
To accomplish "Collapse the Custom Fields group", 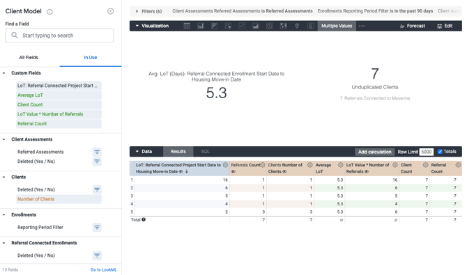I will (4, 73).
